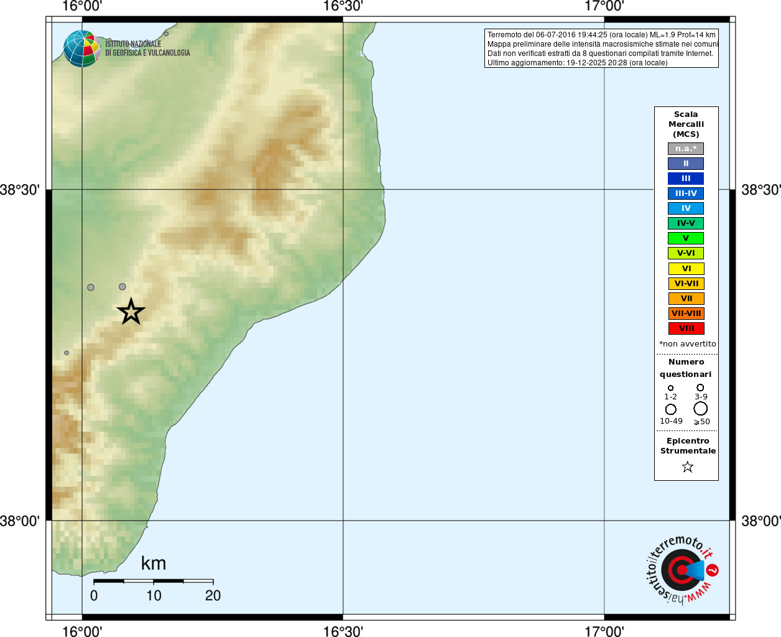The width and height of the screenshot is (781, 637).
Task: Click the 'Dati non verificati' info line
Action: click(x=600, y=53)
